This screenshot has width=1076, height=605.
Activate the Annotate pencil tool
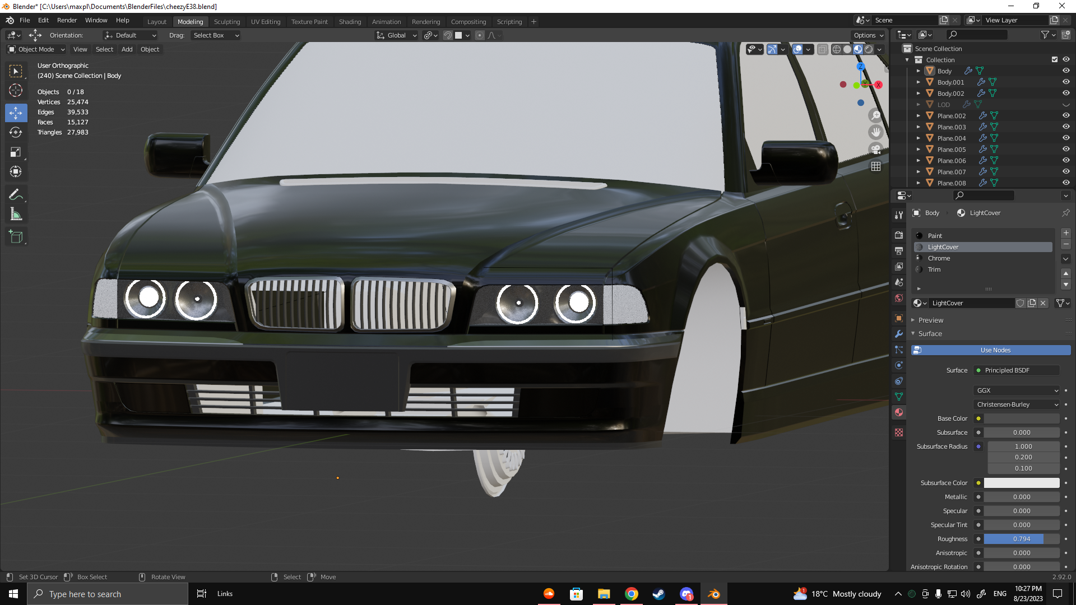pos(16,194)
